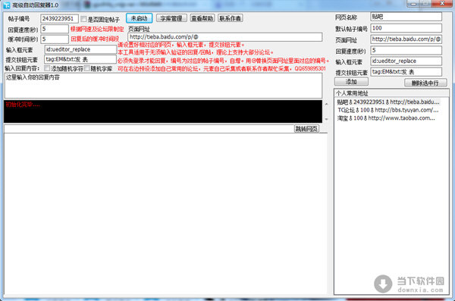Click the address bar left of 跳转网页
This screenshot has height=301, width=455.
click(x=149, y=129)
